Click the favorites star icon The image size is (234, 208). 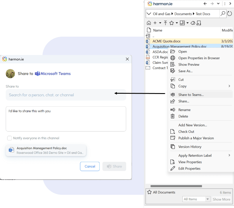click(x=171, y=23)
